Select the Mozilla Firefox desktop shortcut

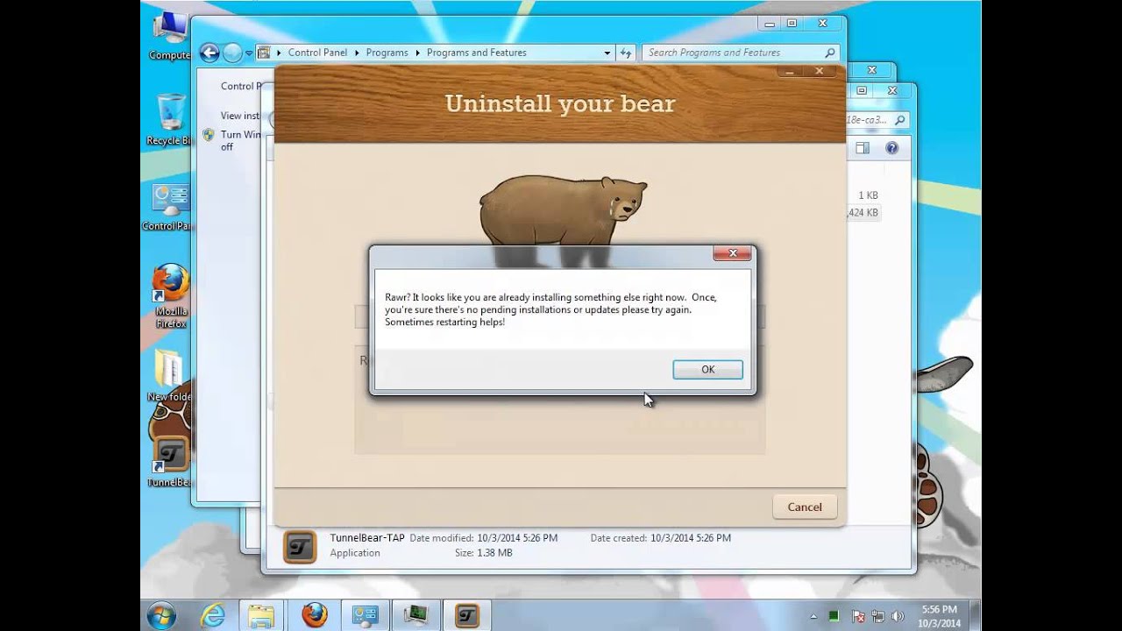[x=171, y=296]
